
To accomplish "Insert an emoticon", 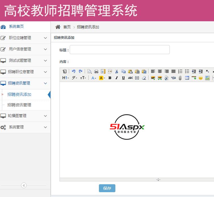I will [x=201, y=78].
